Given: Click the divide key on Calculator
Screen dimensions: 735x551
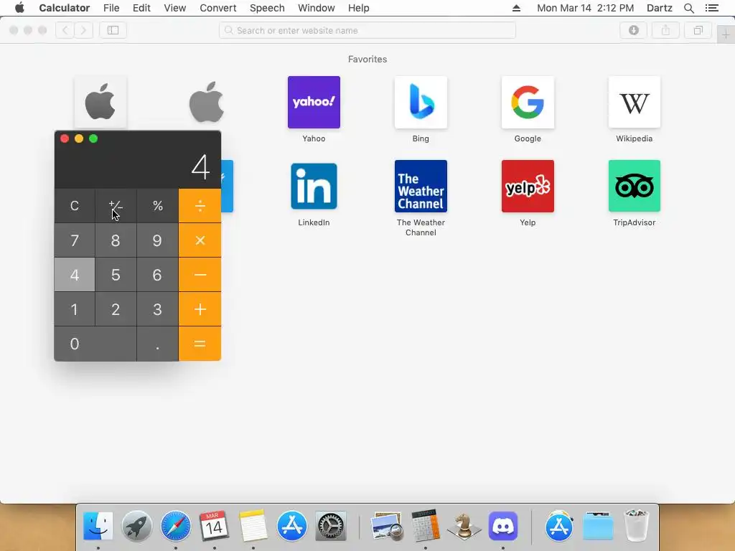Looking at the screenshot, I should 200,206.
